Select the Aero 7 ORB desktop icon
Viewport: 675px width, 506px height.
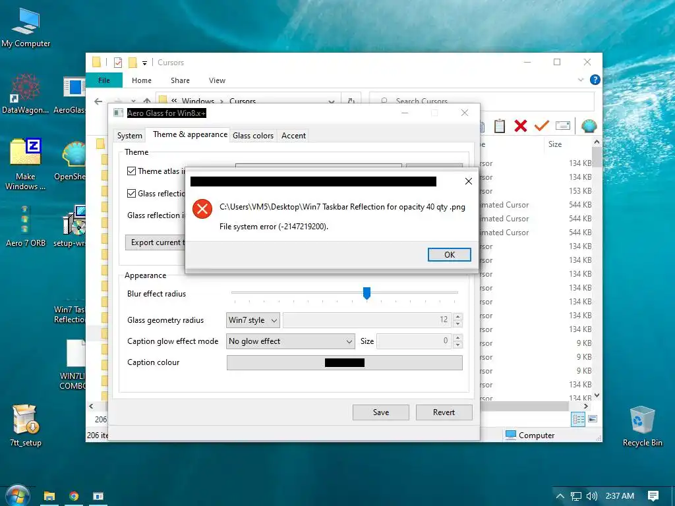tap(26, 226)
